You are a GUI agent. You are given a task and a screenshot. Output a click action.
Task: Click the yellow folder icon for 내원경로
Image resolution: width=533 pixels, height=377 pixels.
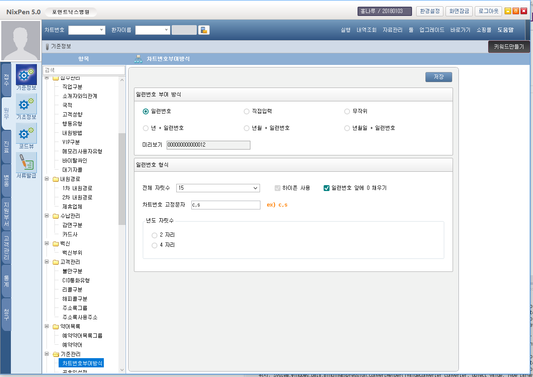(56, 179)
